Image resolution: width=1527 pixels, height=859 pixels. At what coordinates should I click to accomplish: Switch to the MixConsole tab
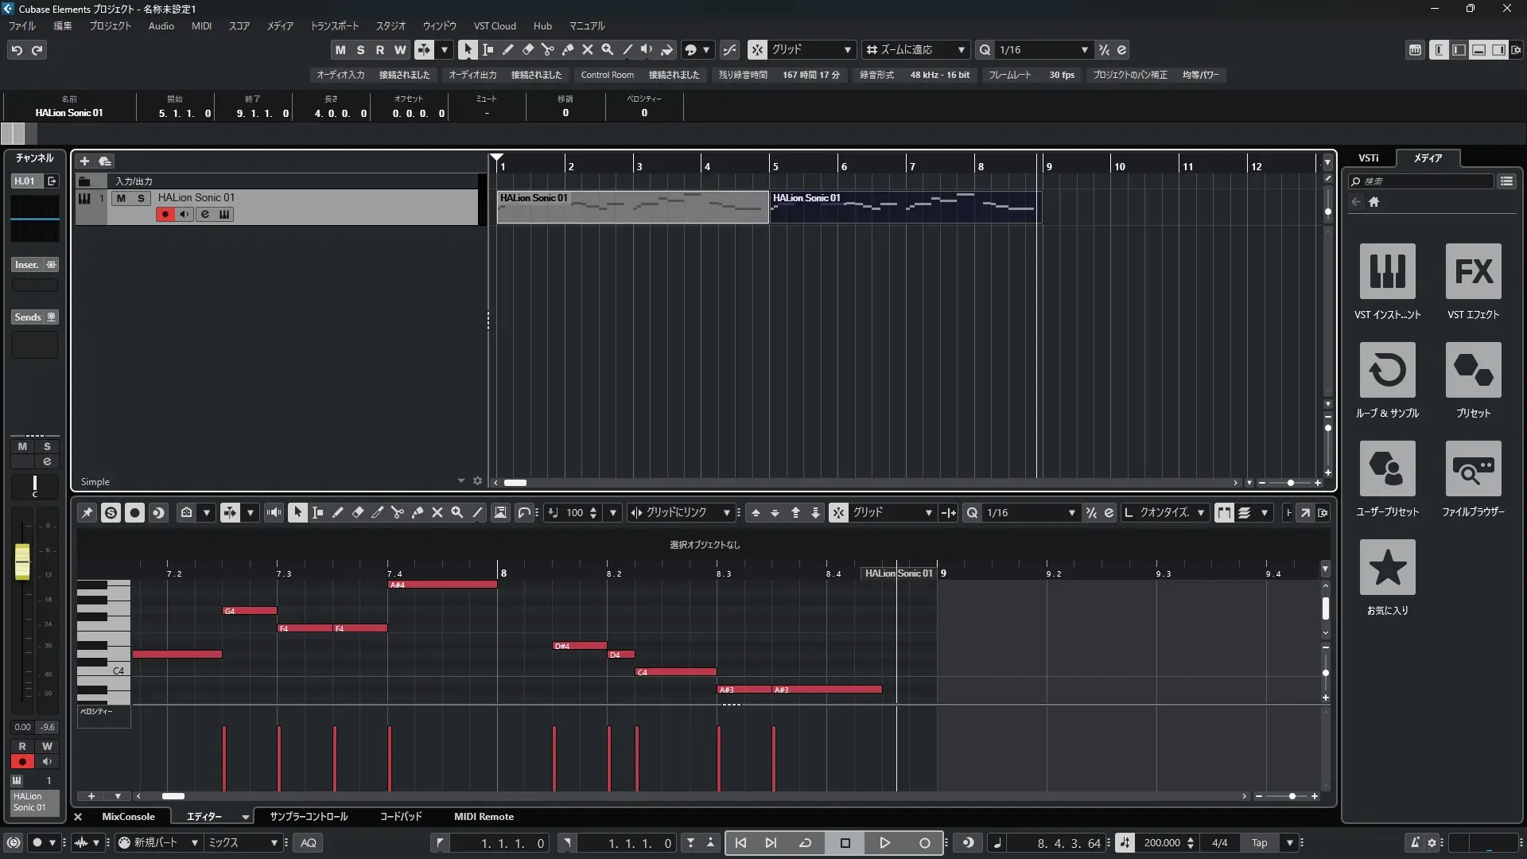pos(128,817)
